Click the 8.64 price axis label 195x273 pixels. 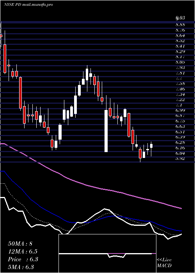[x=180, y=35]
